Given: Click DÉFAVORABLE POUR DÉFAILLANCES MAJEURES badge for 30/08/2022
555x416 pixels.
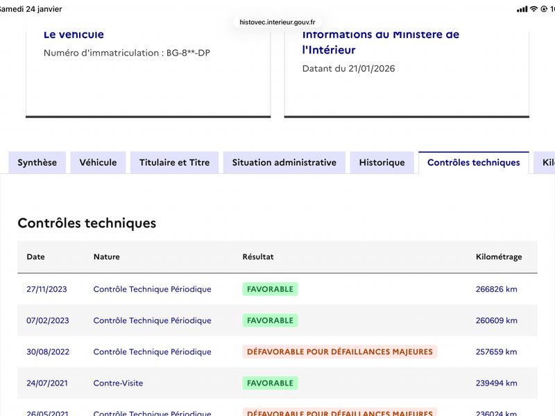Looking at the screenshot, I should click(x=340, y=352).
